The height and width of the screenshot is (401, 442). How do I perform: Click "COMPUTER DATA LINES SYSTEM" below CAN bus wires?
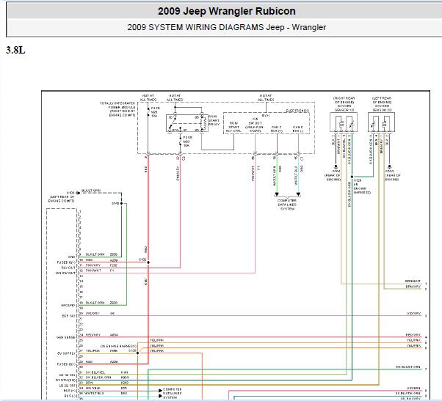(x=287, y=205)
